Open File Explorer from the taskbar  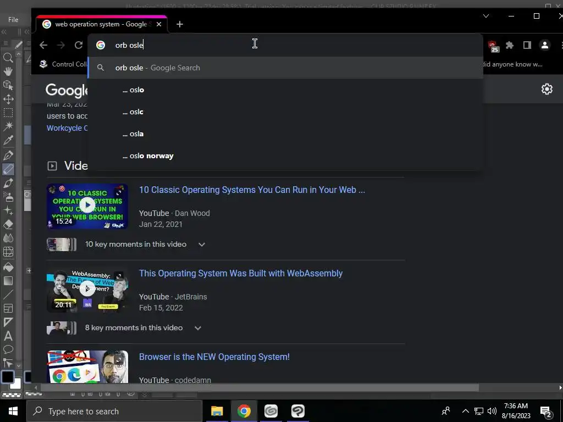pos(217,411)
